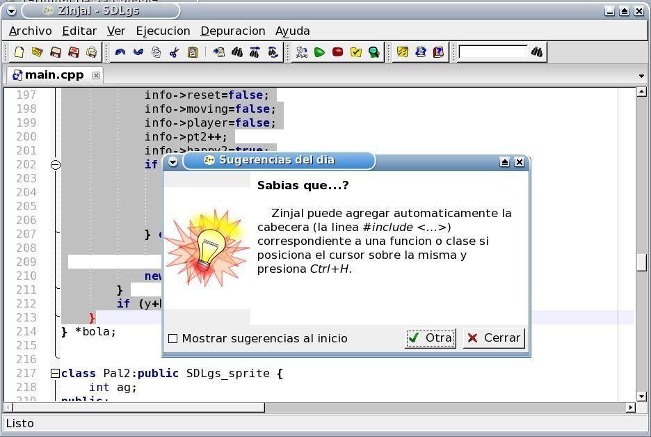The width and height of the screenshot is (651, 437).
Task: Undo with the blue arrow icon
Action: pos(120,52)
